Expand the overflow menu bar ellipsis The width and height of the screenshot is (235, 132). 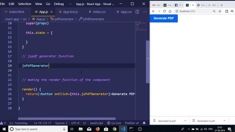pos(70,4)
